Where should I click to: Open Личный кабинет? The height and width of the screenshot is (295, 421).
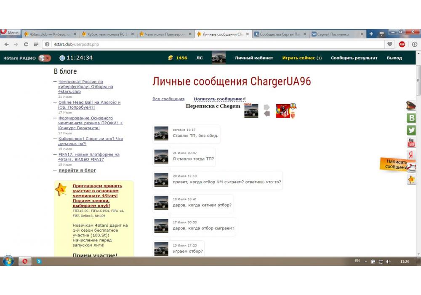(254, 58)
